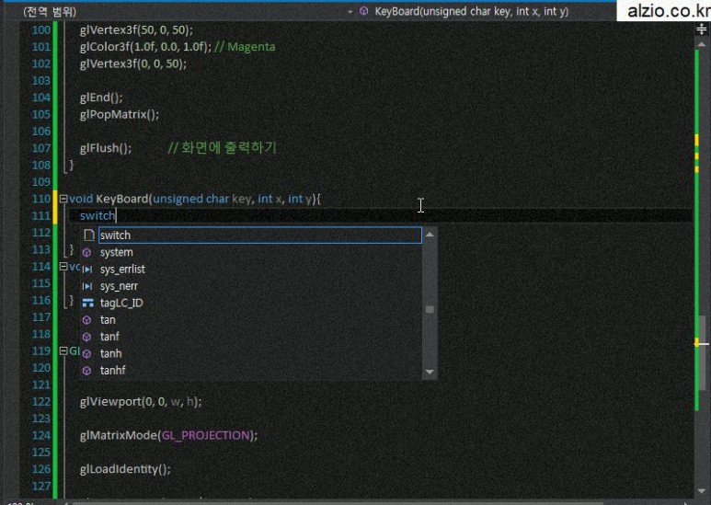Choose 'tanhf' function from suggestions
The height and width of the screenshot is (505, 711).
112,371
